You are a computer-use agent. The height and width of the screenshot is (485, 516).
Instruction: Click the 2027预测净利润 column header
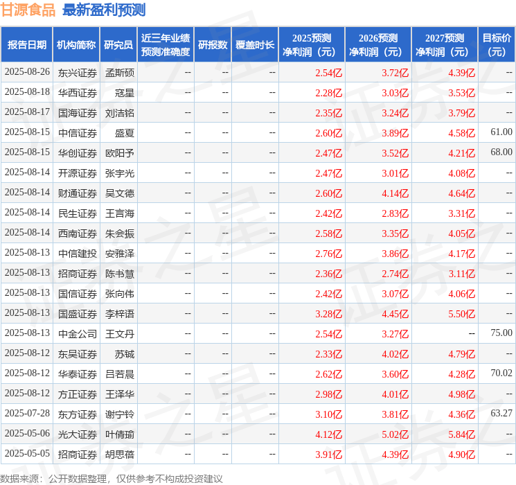445,45
